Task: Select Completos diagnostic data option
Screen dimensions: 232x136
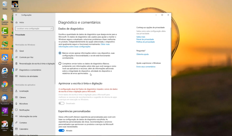Action: pos(60,63)
